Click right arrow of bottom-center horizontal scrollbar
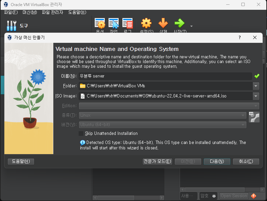The height and width of the screenshot is (201, 267). coord(162,198)
